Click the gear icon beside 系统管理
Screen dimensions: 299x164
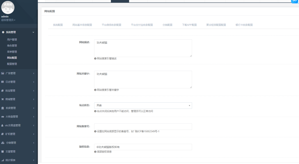coord(3,32)
